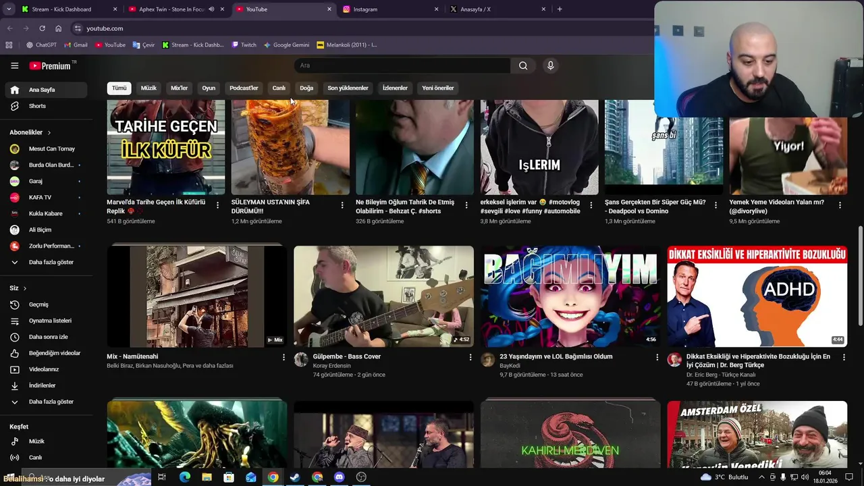This screenshot has height=486, width=864.
Task: Open options menu for Gülpembe - Bass Cover
Action: point(470,357)
